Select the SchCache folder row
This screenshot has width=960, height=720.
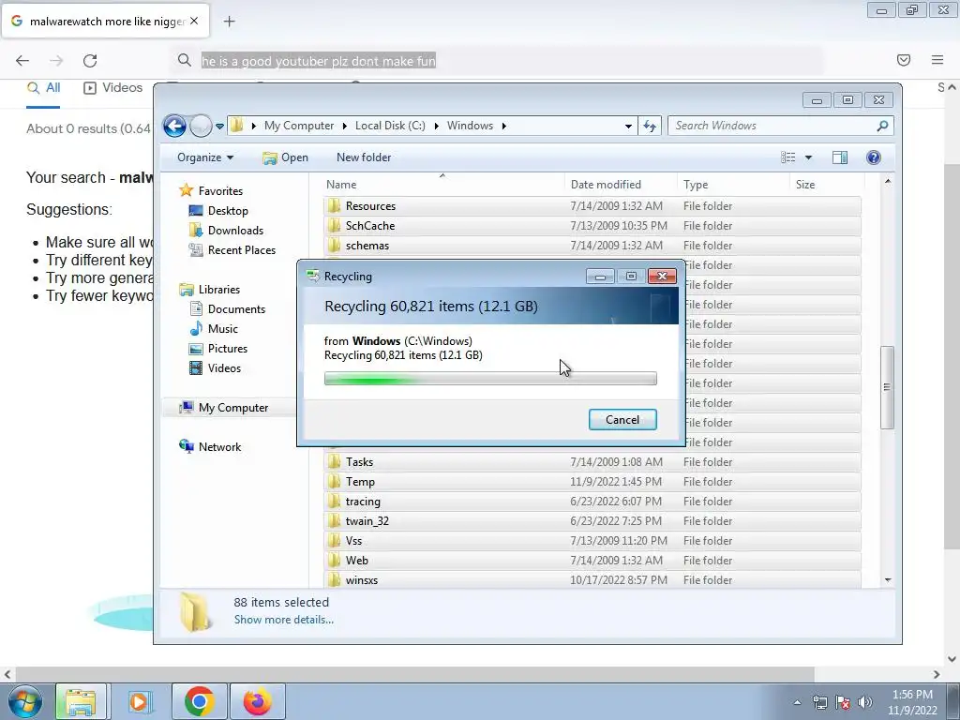(x=592, y=226)
